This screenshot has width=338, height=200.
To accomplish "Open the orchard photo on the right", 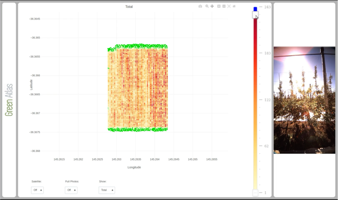I will pyautogui.click(x=304, y=100).
